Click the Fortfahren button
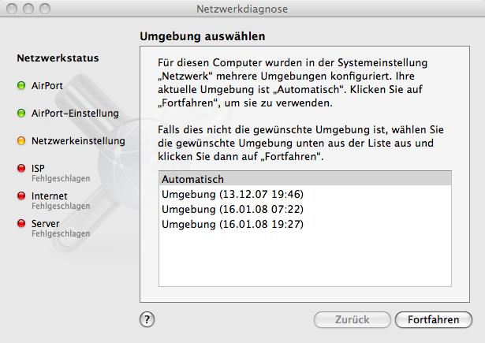 coord(433,319)
